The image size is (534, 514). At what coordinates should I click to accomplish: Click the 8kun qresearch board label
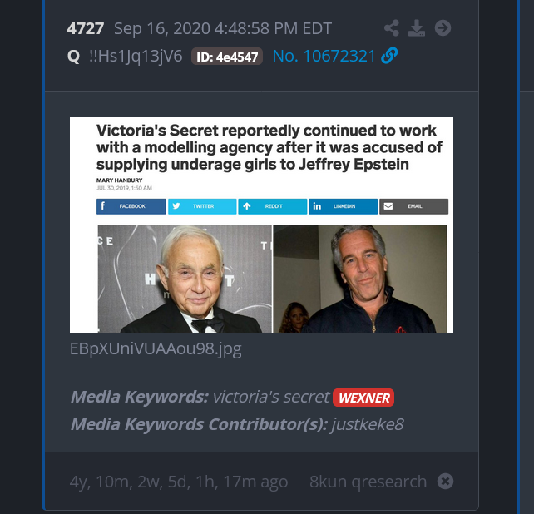point(368,482)
